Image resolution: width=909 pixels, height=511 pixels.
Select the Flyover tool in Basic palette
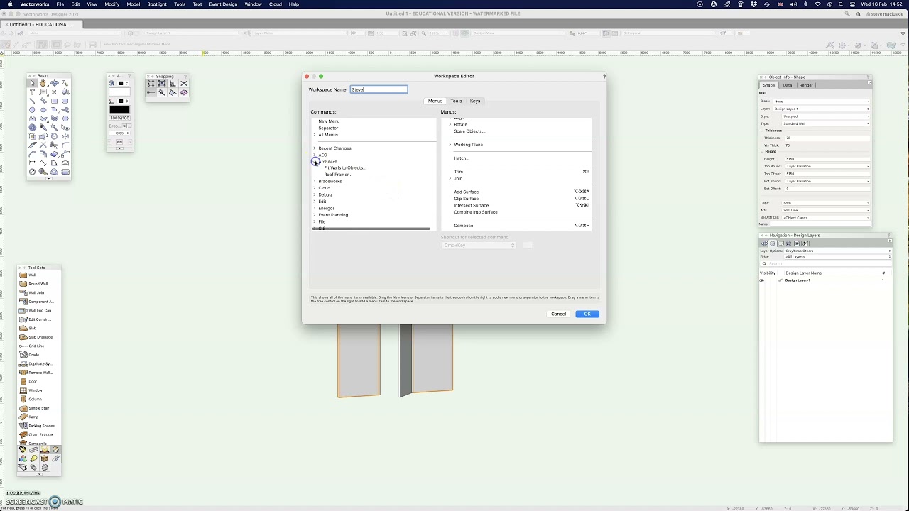point(54,83)
